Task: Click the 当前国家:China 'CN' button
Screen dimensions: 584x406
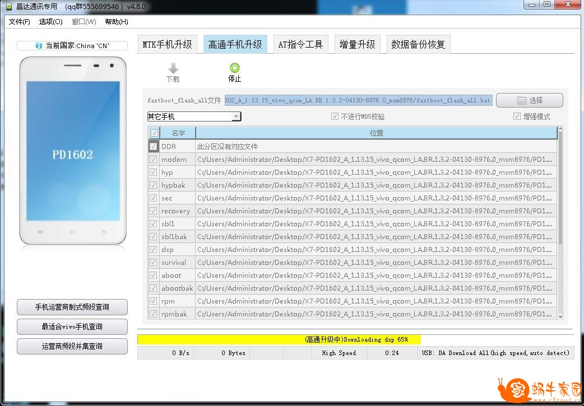Action: click(72, 46)
